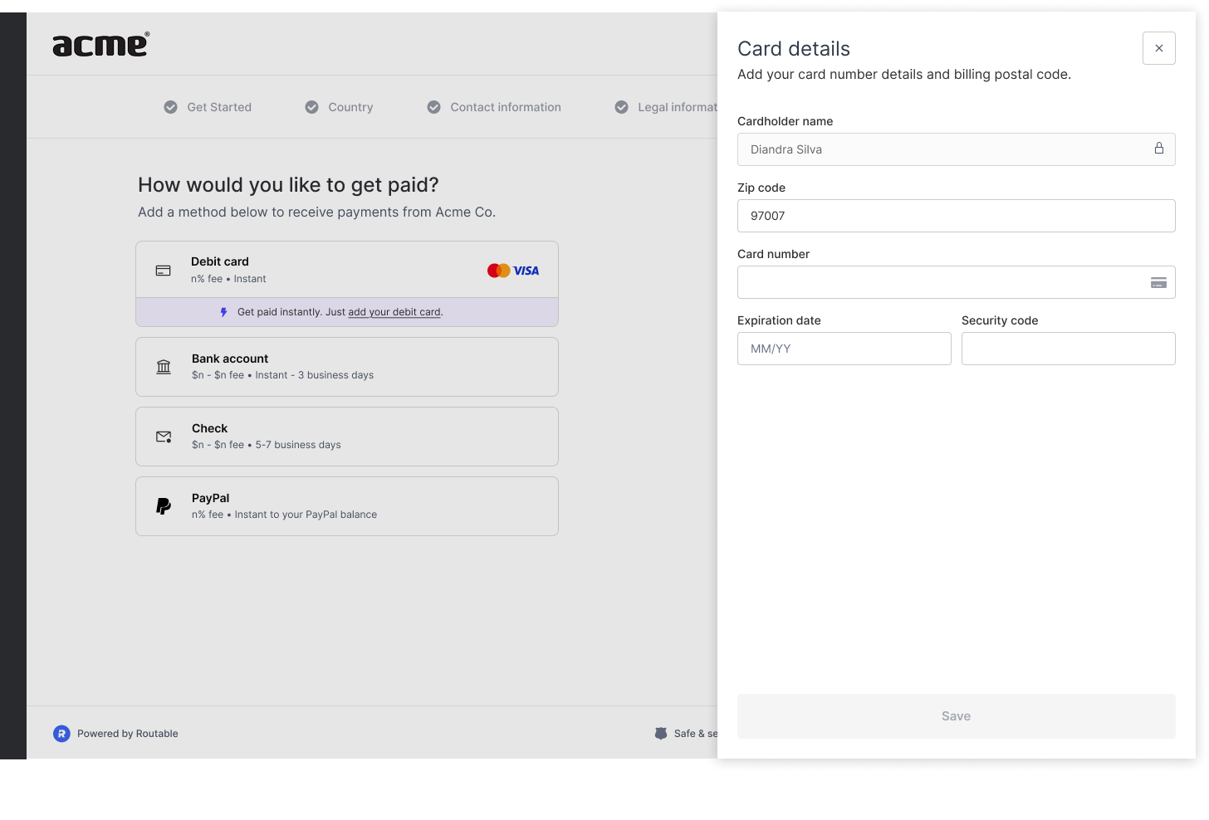Click the Save button
This screenshot has height=820, width=1209.
[x=957, y=716]
